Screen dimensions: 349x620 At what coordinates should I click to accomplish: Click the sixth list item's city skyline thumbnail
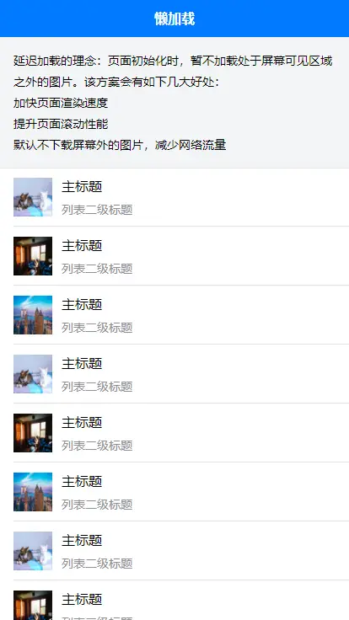pyautogui.click(x=33, y=491)
